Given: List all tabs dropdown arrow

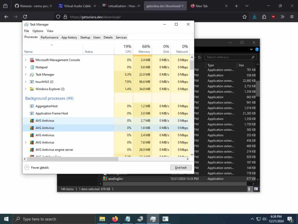Looking at the screenshot, I should pos(247,6).
